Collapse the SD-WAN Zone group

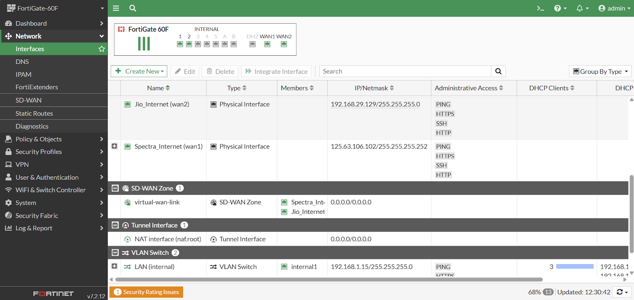115,188
